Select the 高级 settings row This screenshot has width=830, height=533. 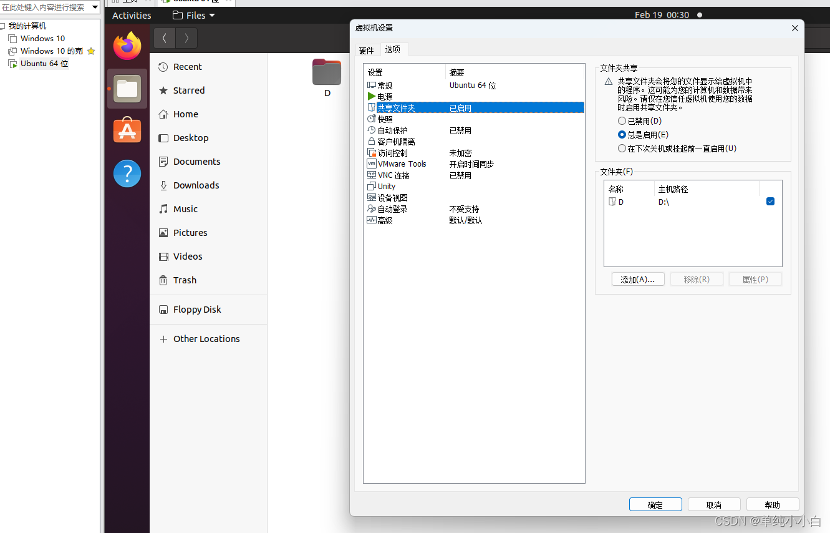click(474, 220)
